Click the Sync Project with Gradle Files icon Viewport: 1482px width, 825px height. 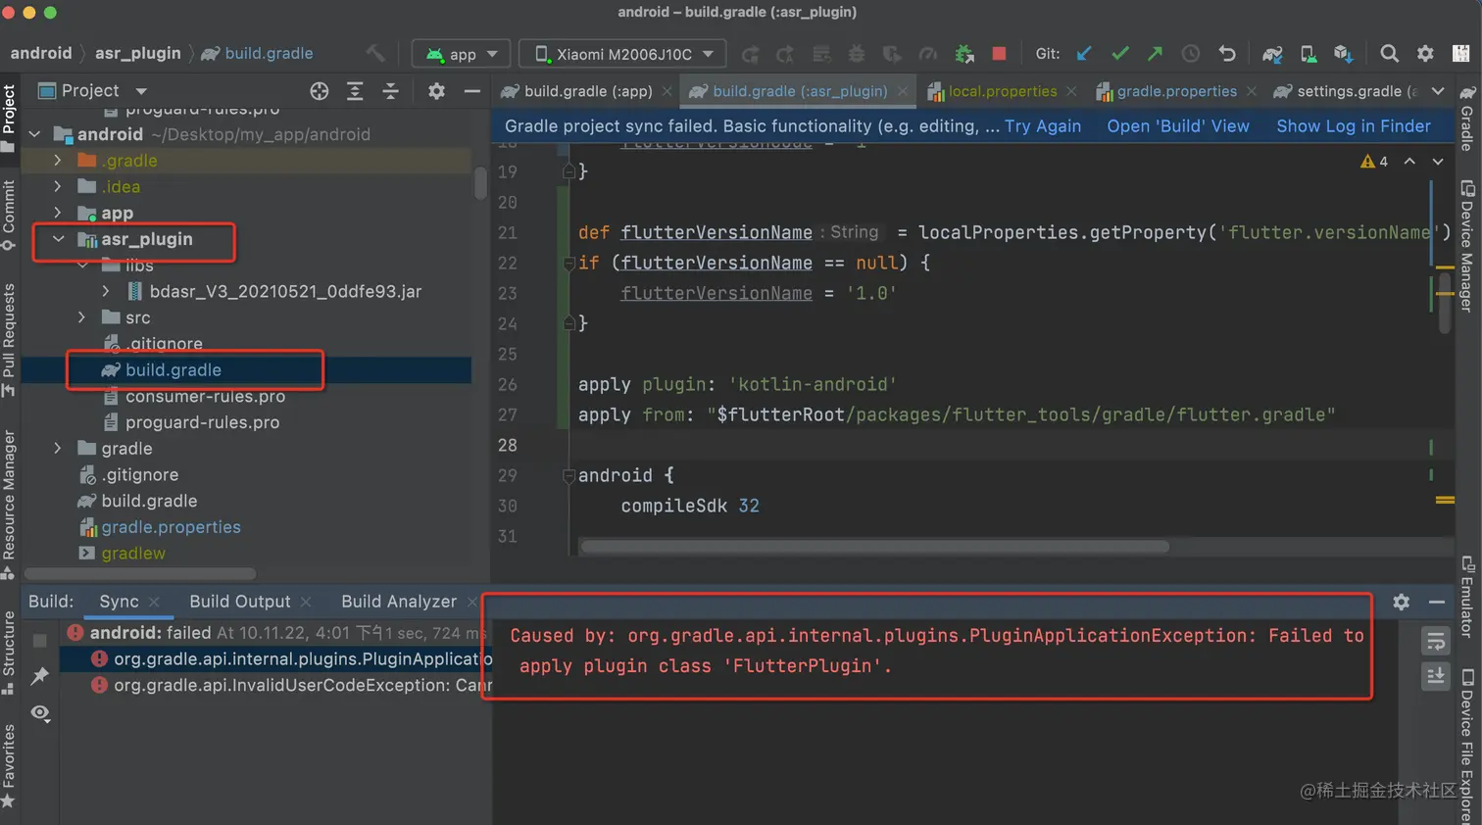[x=1271, y=54]
